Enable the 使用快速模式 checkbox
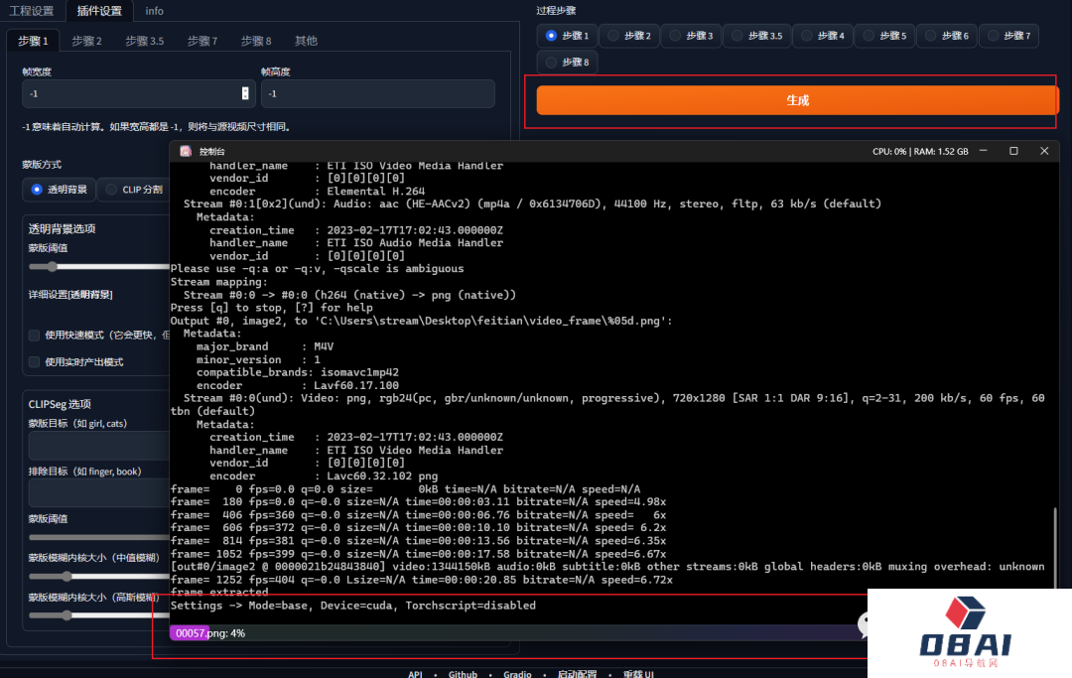Image resolution: width=1072 pixels, height=678 pixels. coord(35,335)
